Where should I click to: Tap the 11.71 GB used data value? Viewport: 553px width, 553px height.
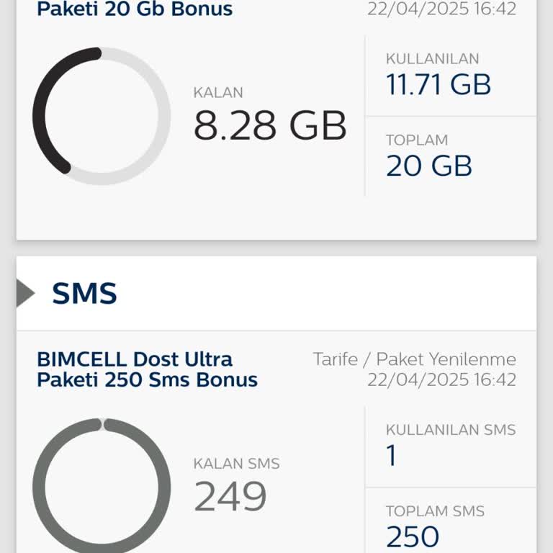point(439,85)
